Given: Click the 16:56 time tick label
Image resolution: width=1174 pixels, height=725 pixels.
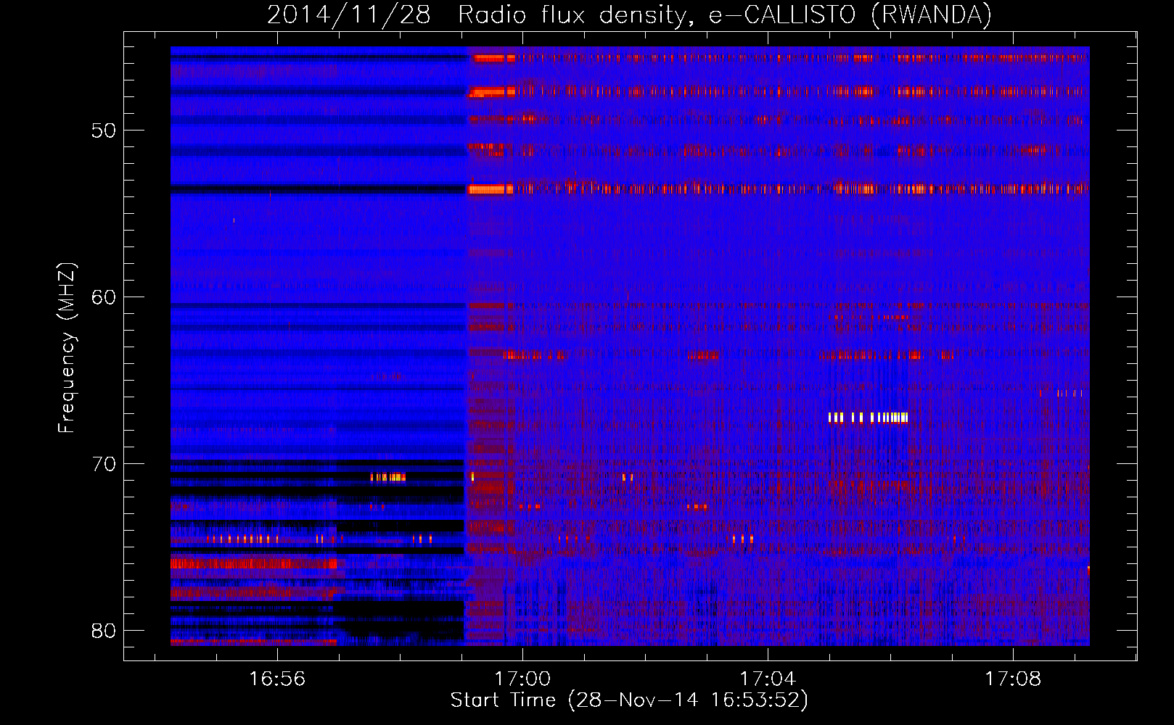Looking at the screenshot, I should [x=277, y=679].
